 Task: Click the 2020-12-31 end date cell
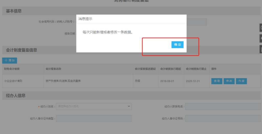pos(192,81)
